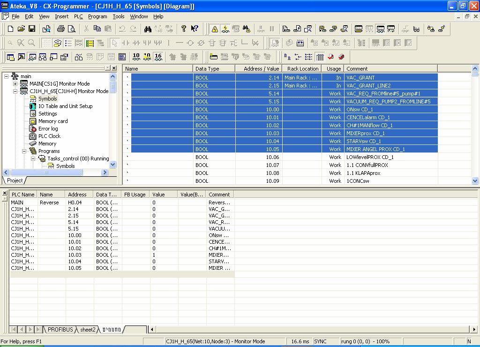The height and width of the screenshot is (347, 480).
Task: Open the Address Reference Tool icon
Action: coord(43,57)
